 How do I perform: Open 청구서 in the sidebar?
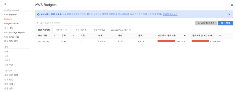coord(7,51)
